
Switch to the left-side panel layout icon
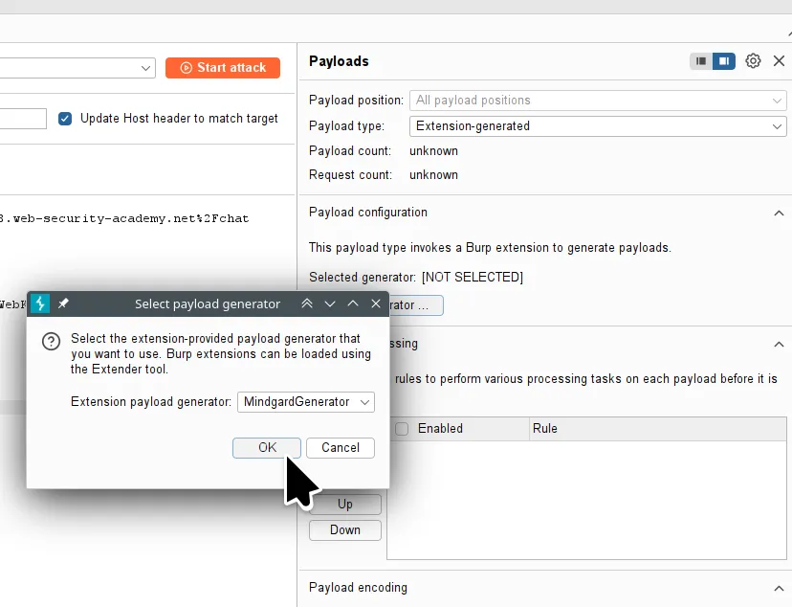701,61
